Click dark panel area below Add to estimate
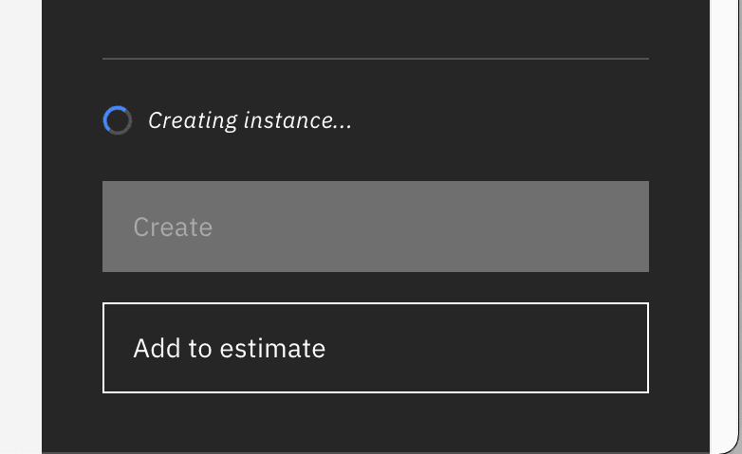The image size is (742, 454). [x=375, y=423]
